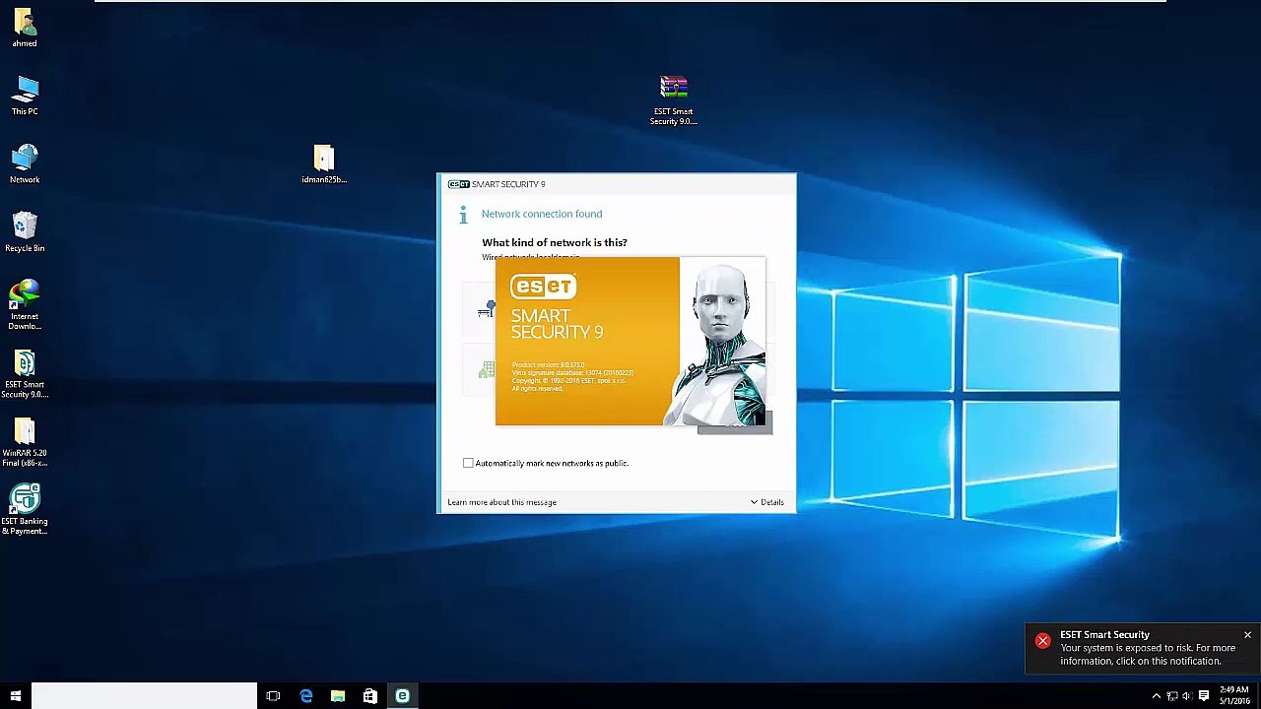The height and width of the screenshot is (709, 1261).
Task: Click the Network connection found heading
Action: (542, 214)
